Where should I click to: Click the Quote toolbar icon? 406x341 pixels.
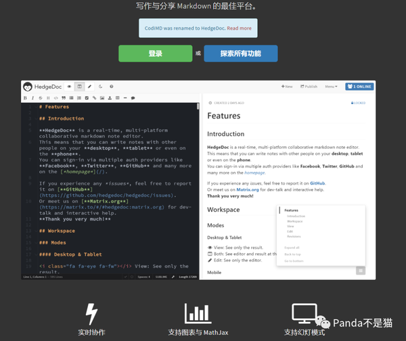64,98
